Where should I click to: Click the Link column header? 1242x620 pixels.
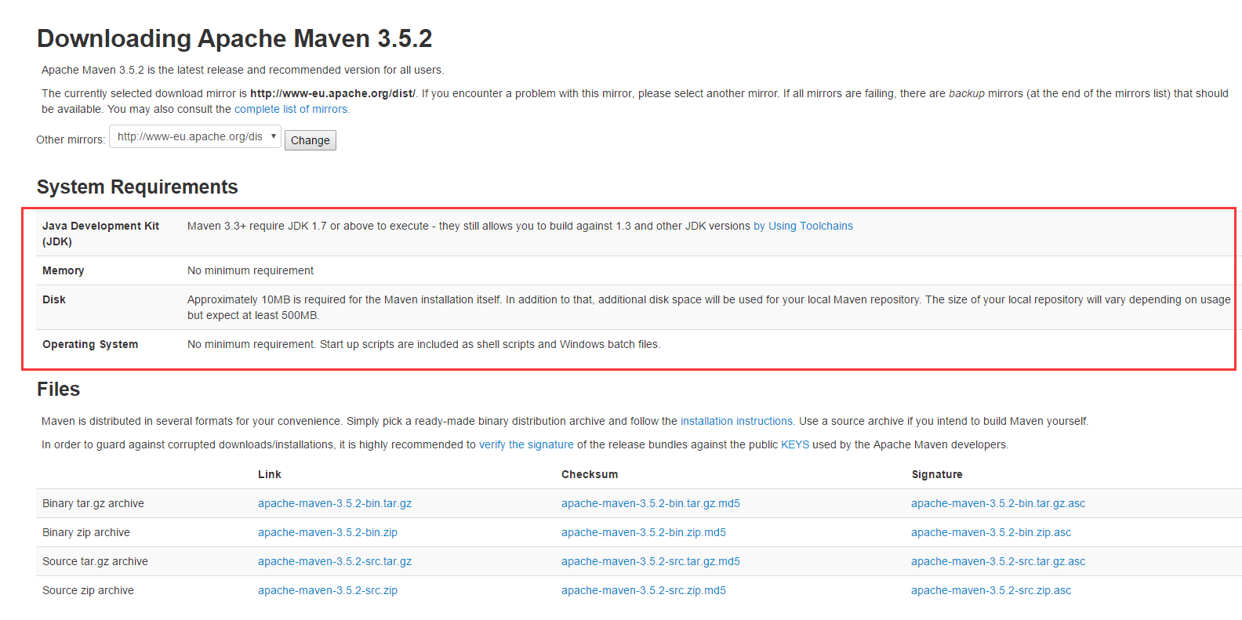click(270, 474)
